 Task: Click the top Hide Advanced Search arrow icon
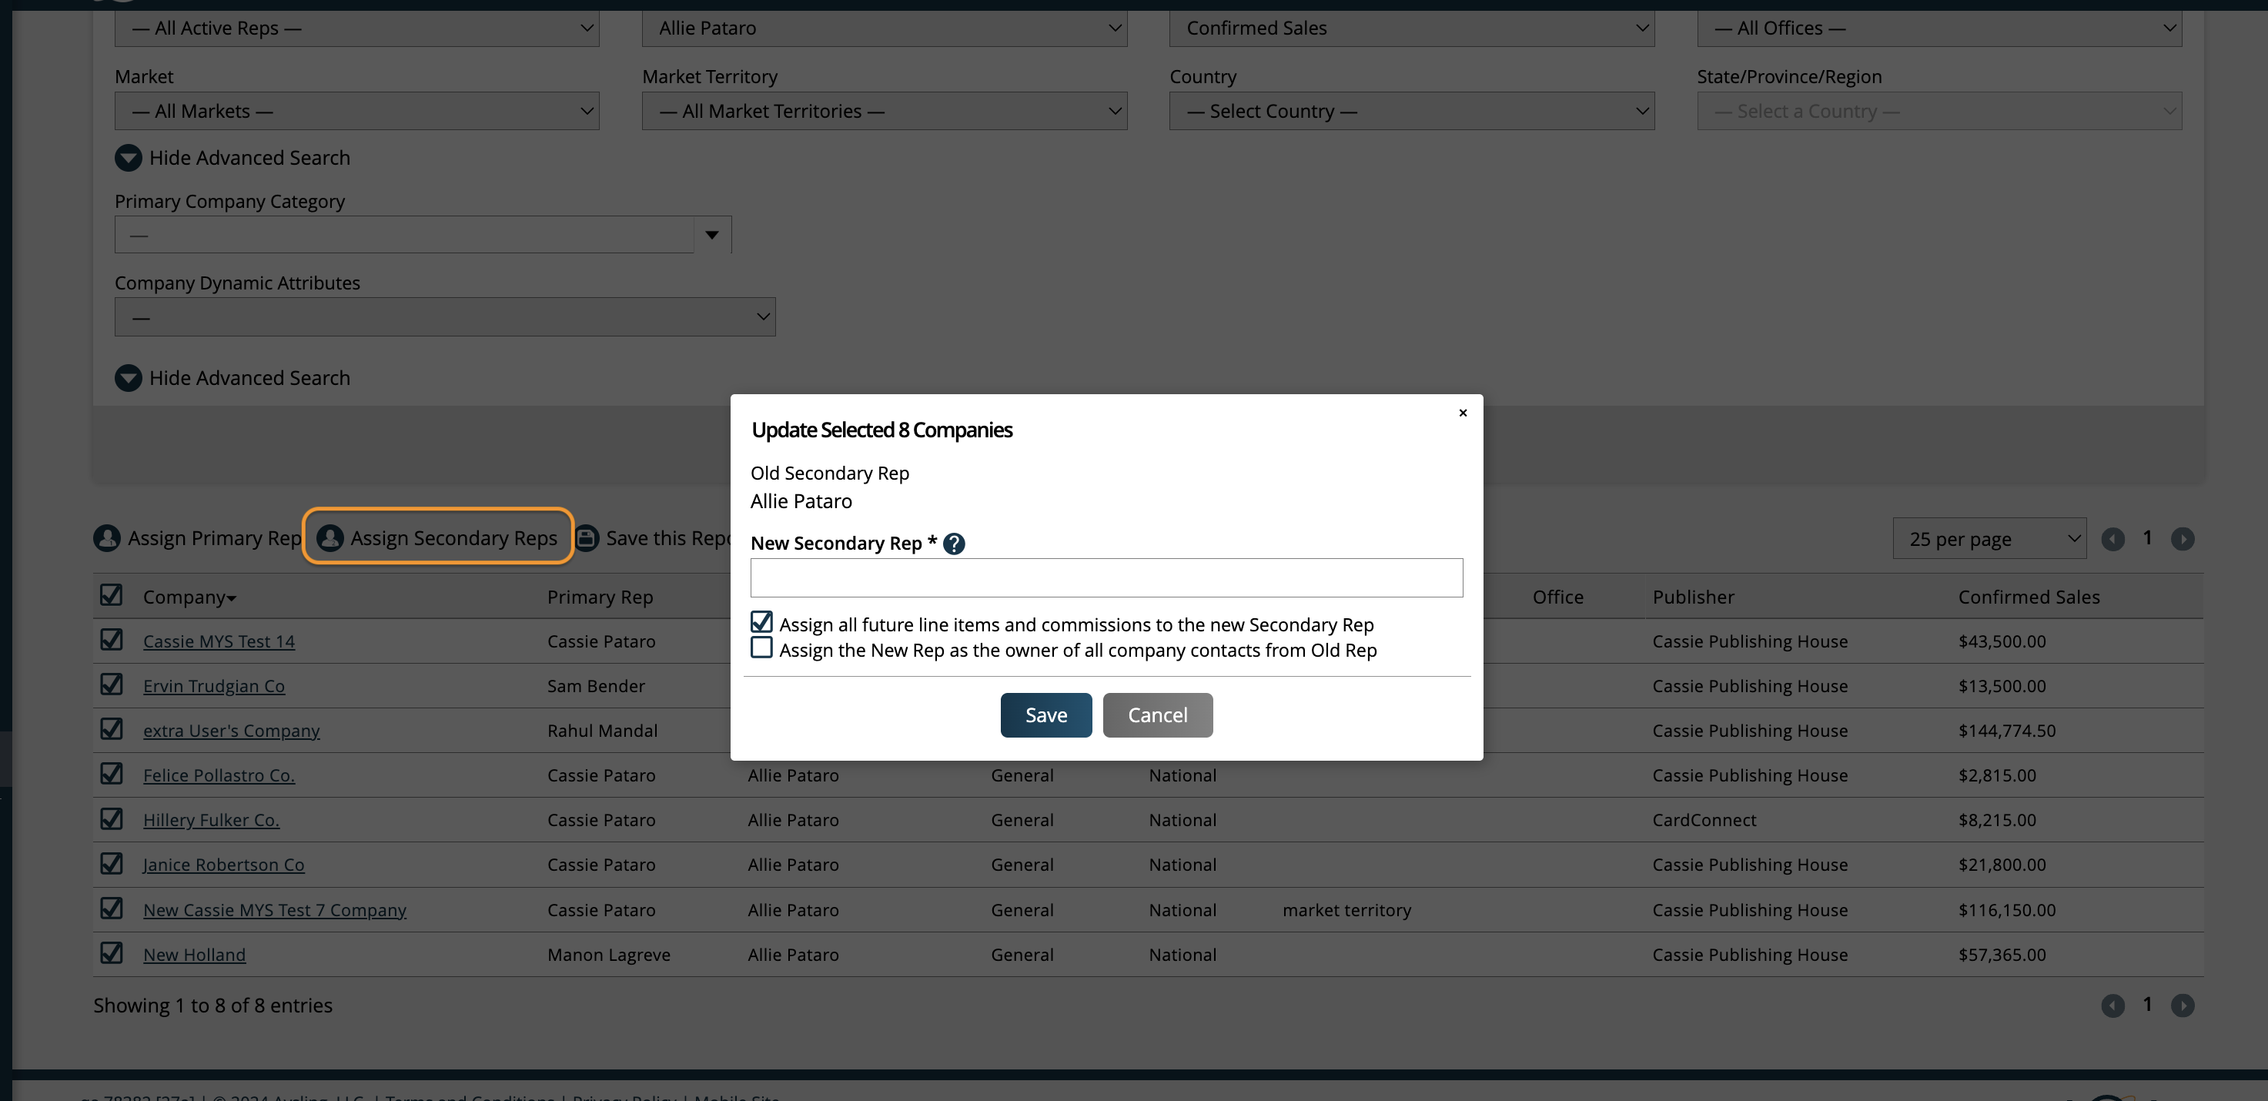128,158
